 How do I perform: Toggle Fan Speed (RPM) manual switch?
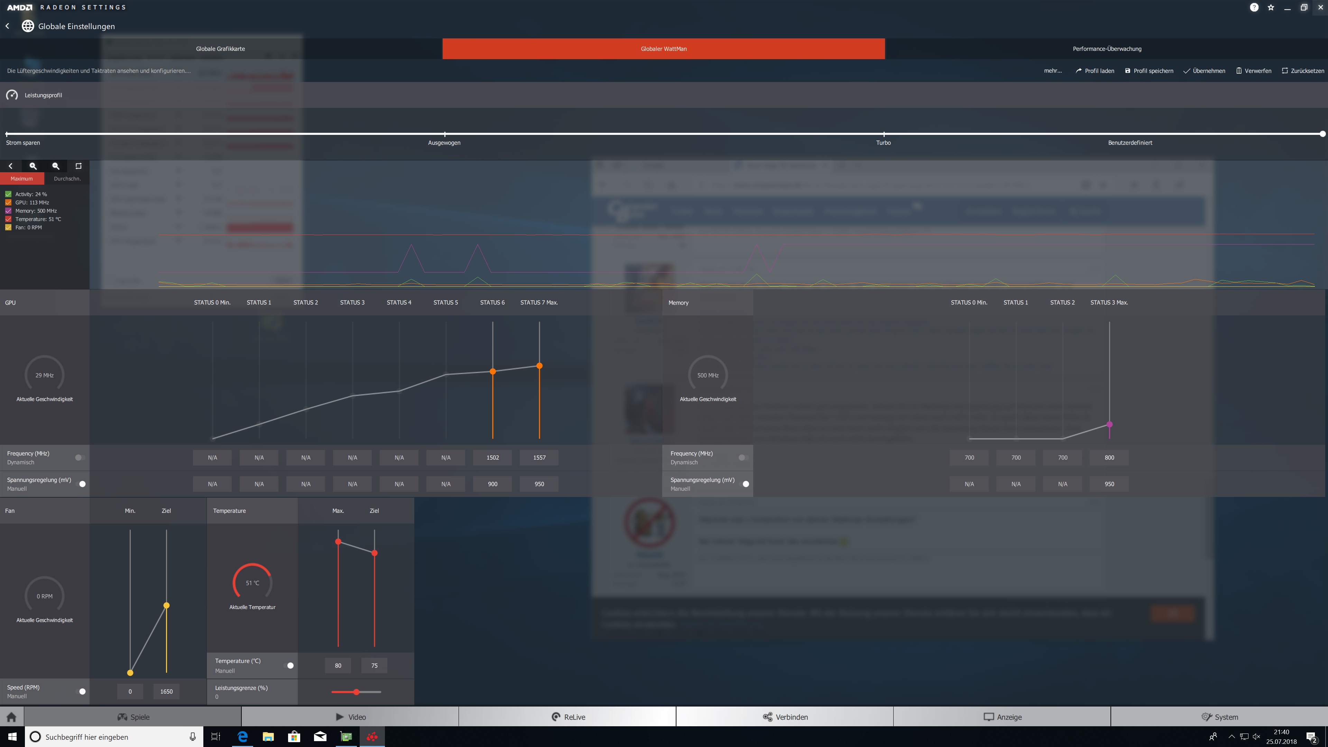[x=81, y=691]
